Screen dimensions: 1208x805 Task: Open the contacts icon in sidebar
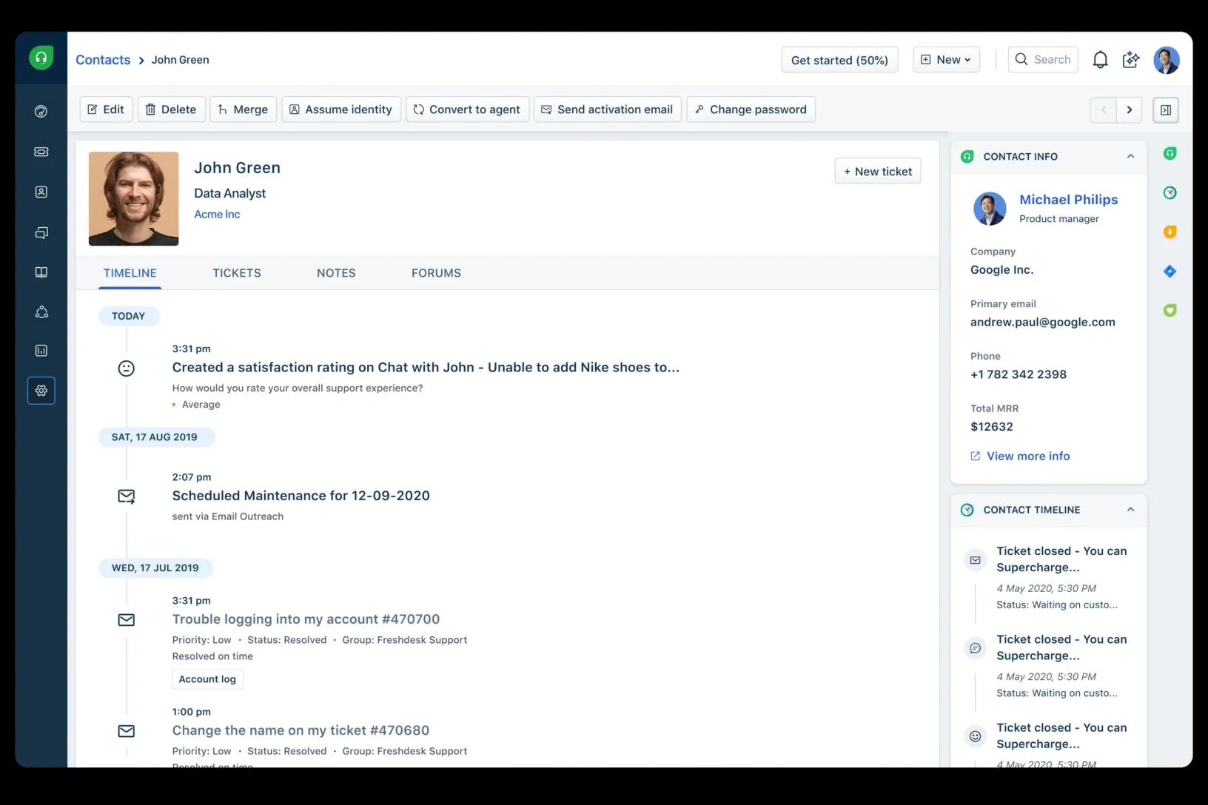tap(41, 192)
